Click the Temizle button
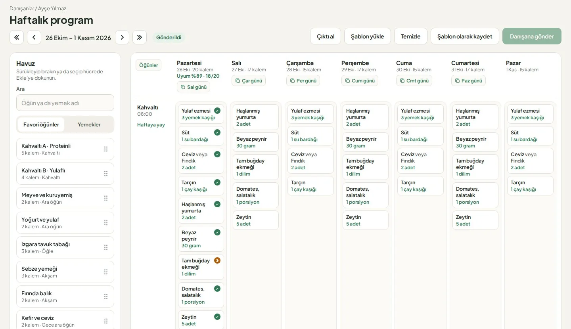 pos(411,36)
